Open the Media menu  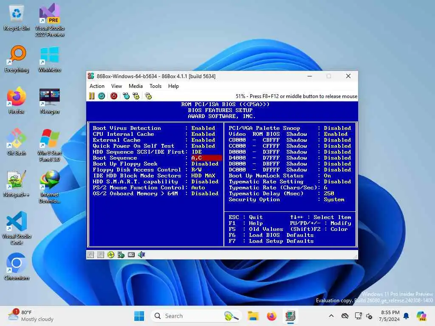tap(136, 86)
